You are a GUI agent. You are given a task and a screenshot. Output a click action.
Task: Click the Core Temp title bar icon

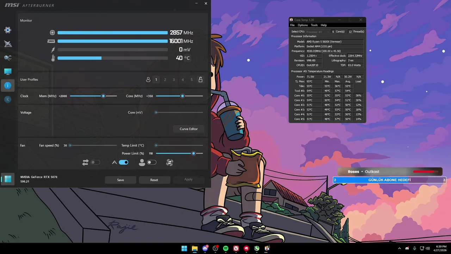pyautogui.click(x=291, y=20)
